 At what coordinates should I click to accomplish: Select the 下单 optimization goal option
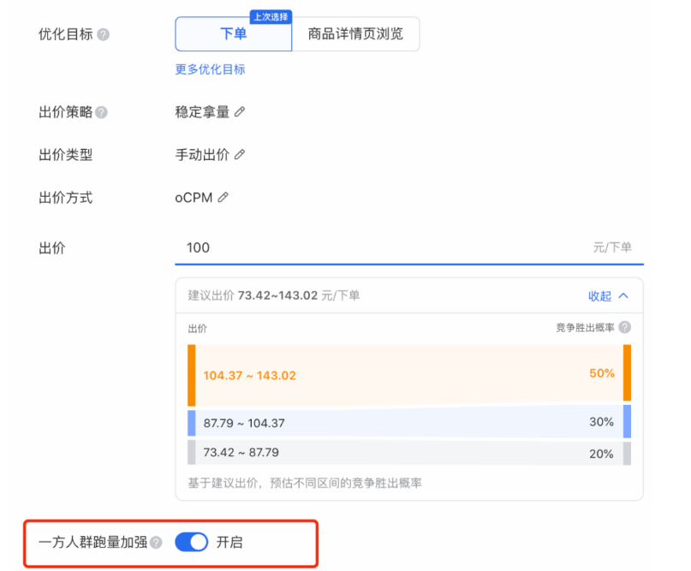click(232, 34)
